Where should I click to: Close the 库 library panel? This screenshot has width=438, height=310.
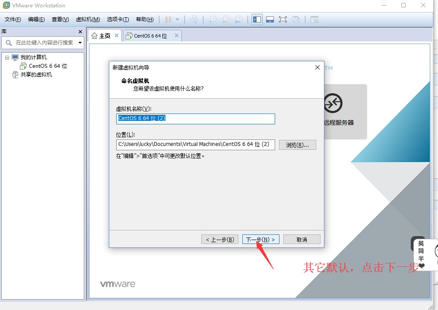point(80,32)
